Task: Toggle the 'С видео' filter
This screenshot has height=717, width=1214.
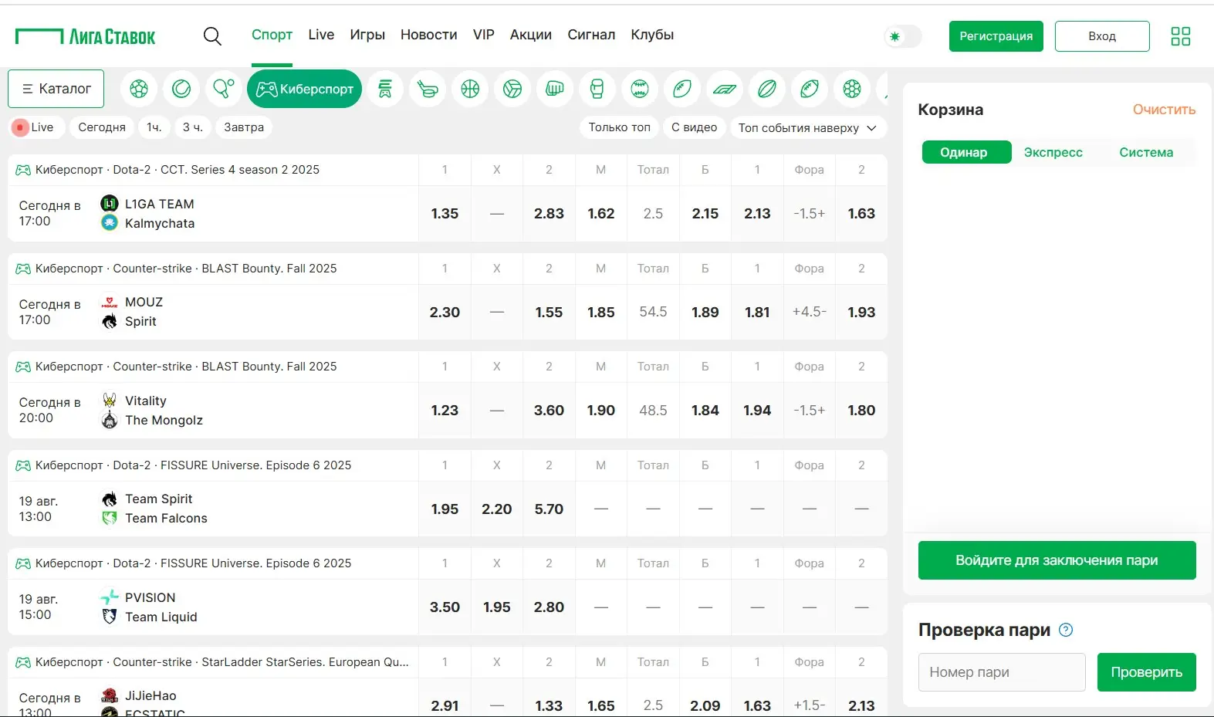Action: 694,127
